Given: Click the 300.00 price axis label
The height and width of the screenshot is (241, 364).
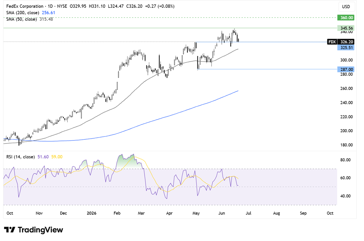Looking at the screenshot, I should coord(346,60).
